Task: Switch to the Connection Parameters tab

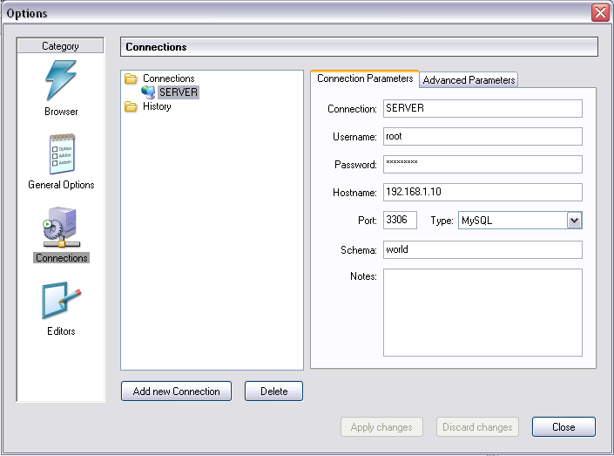Action: [x=365, y=78]
